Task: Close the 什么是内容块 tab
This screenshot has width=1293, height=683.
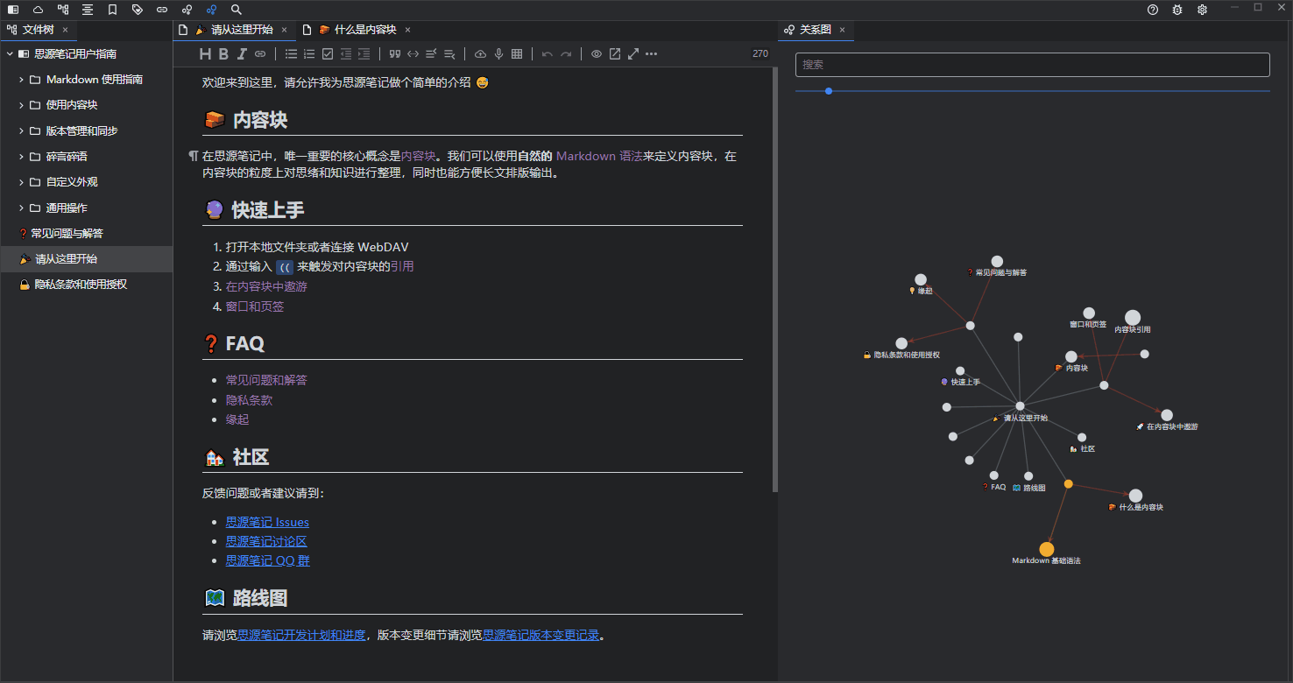Action: (407, 30)
